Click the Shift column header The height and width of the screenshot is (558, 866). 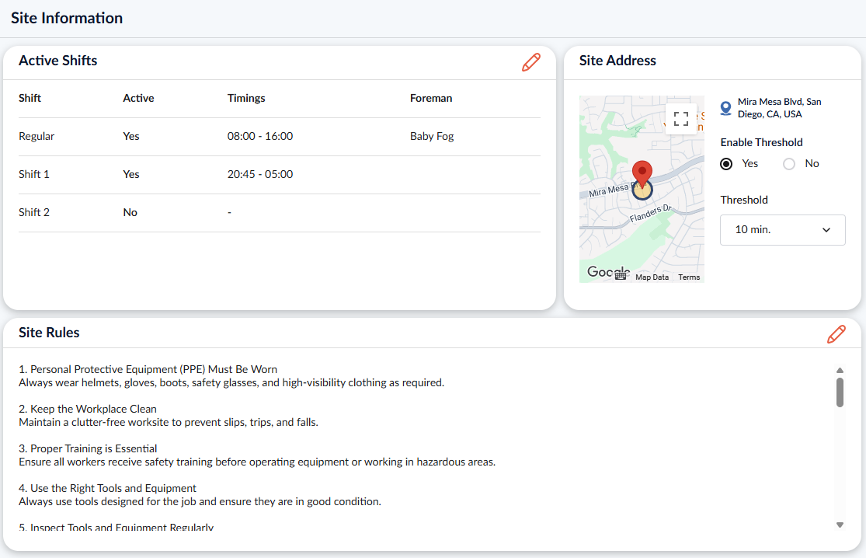click(30, 99)
